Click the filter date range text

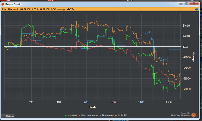click(x=32, y=9)
